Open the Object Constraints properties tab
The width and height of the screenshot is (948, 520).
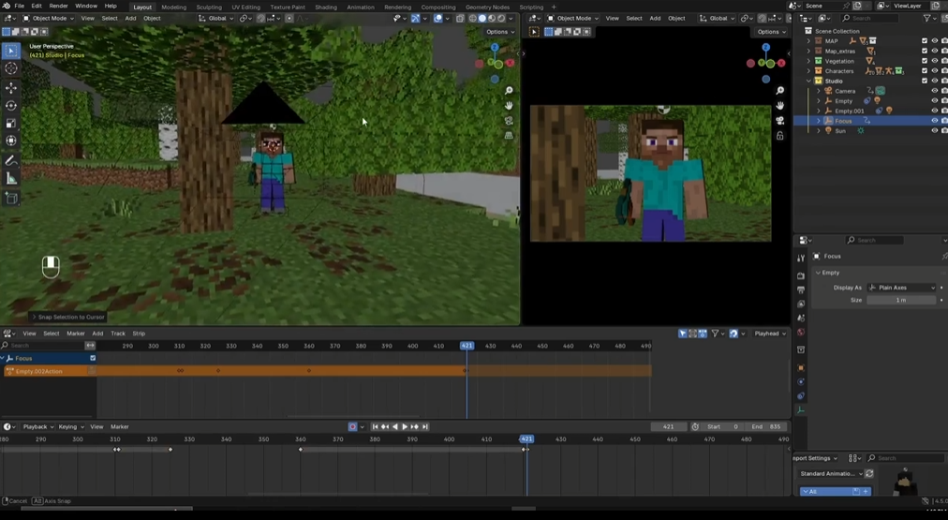tap(801, 396)
